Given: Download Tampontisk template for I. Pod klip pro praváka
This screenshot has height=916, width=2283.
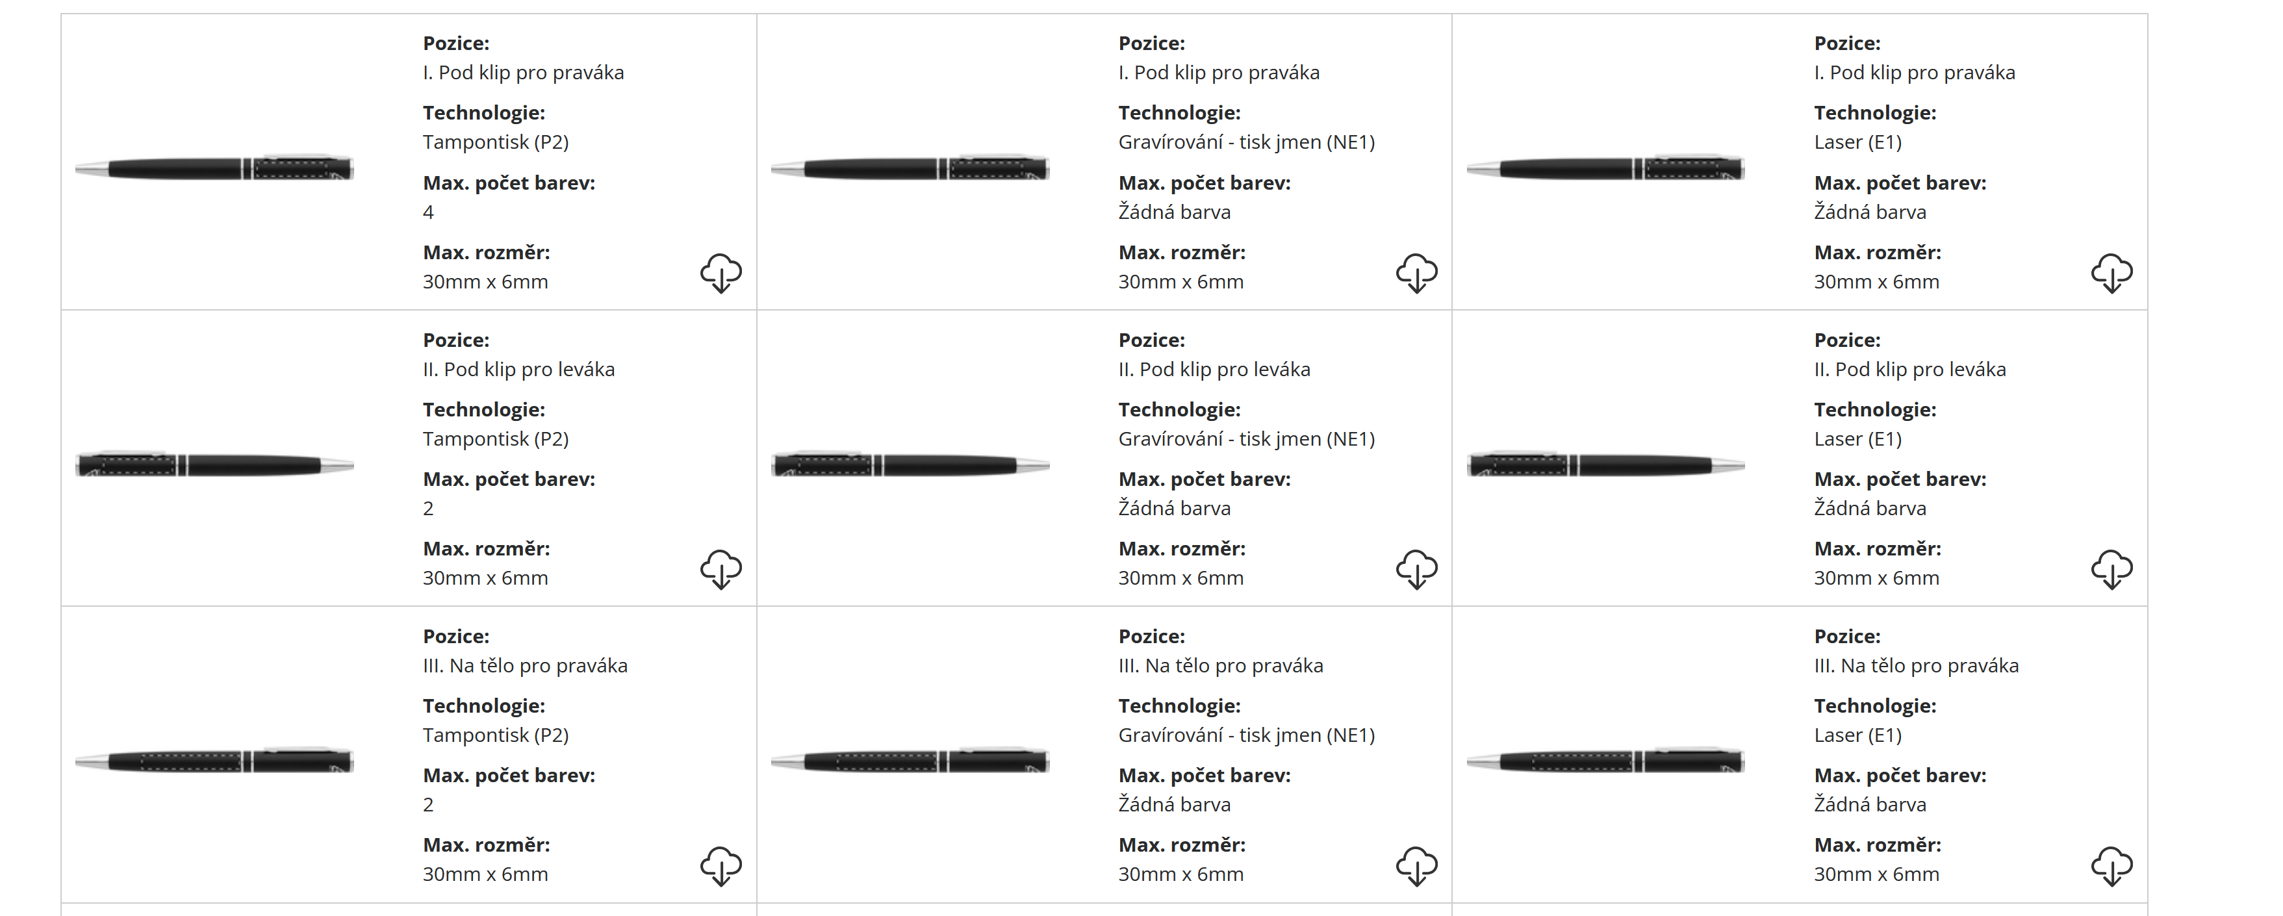Looking at the screenshot, I should click(x=721, y=273).
